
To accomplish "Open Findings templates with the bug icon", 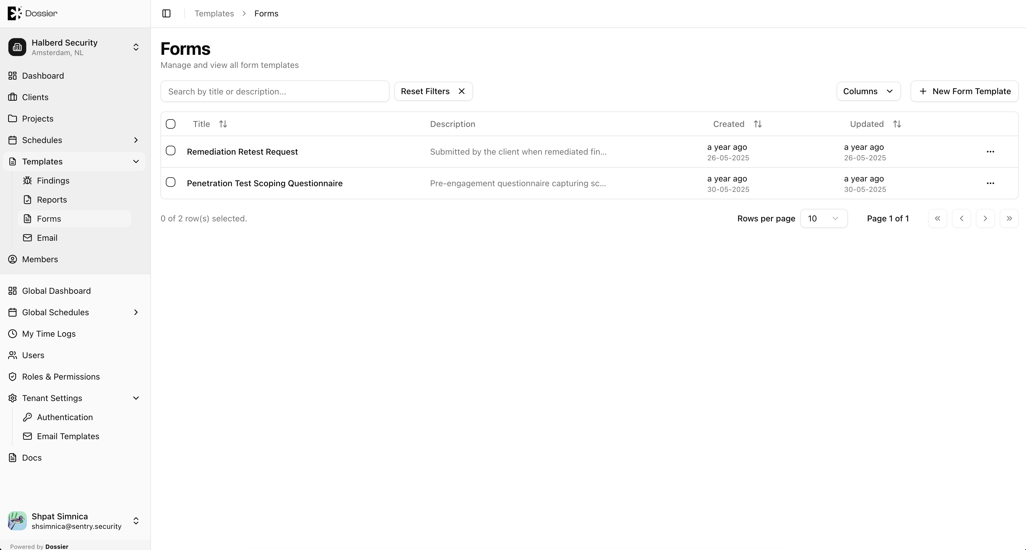I will coord(75,181).
